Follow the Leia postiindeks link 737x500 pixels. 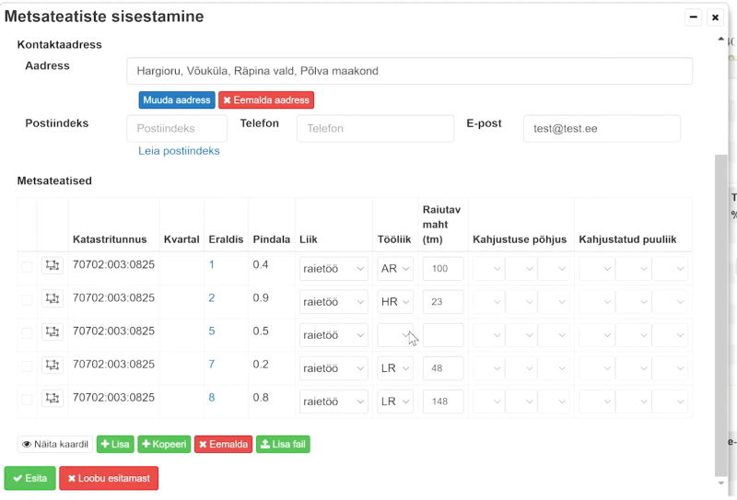click(x=179, y=151)
